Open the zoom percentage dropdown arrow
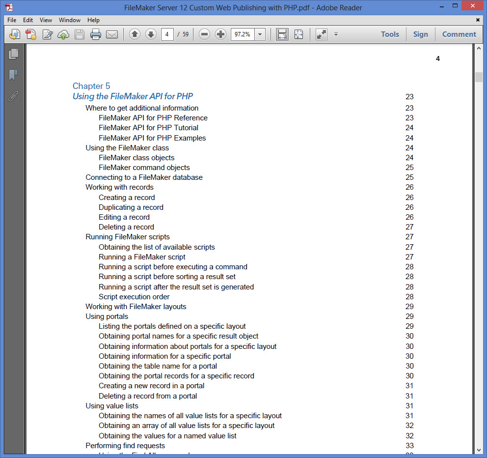 pos(260,34)
